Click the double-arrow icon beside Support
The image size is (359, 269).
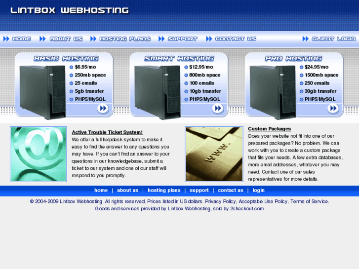(x=161, y=39)
